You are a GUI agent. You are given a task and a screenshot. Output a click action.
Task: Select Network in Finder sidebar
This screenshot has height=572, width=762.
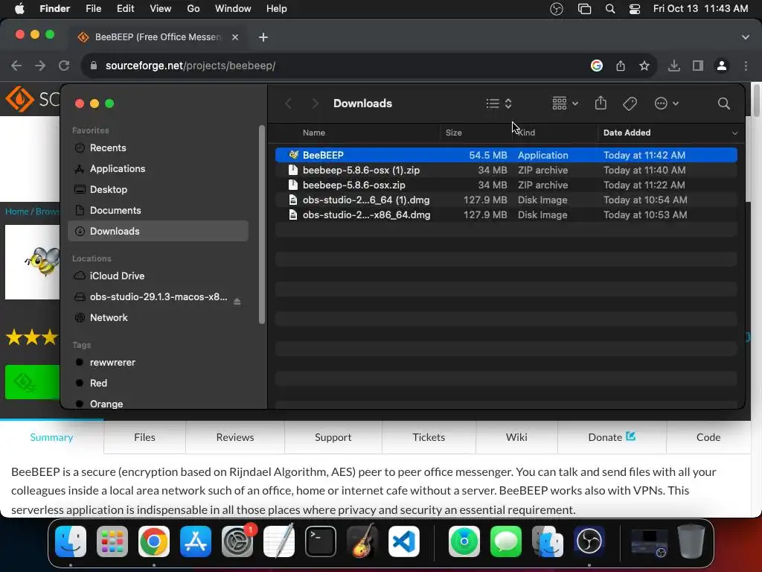coord(158,317)
